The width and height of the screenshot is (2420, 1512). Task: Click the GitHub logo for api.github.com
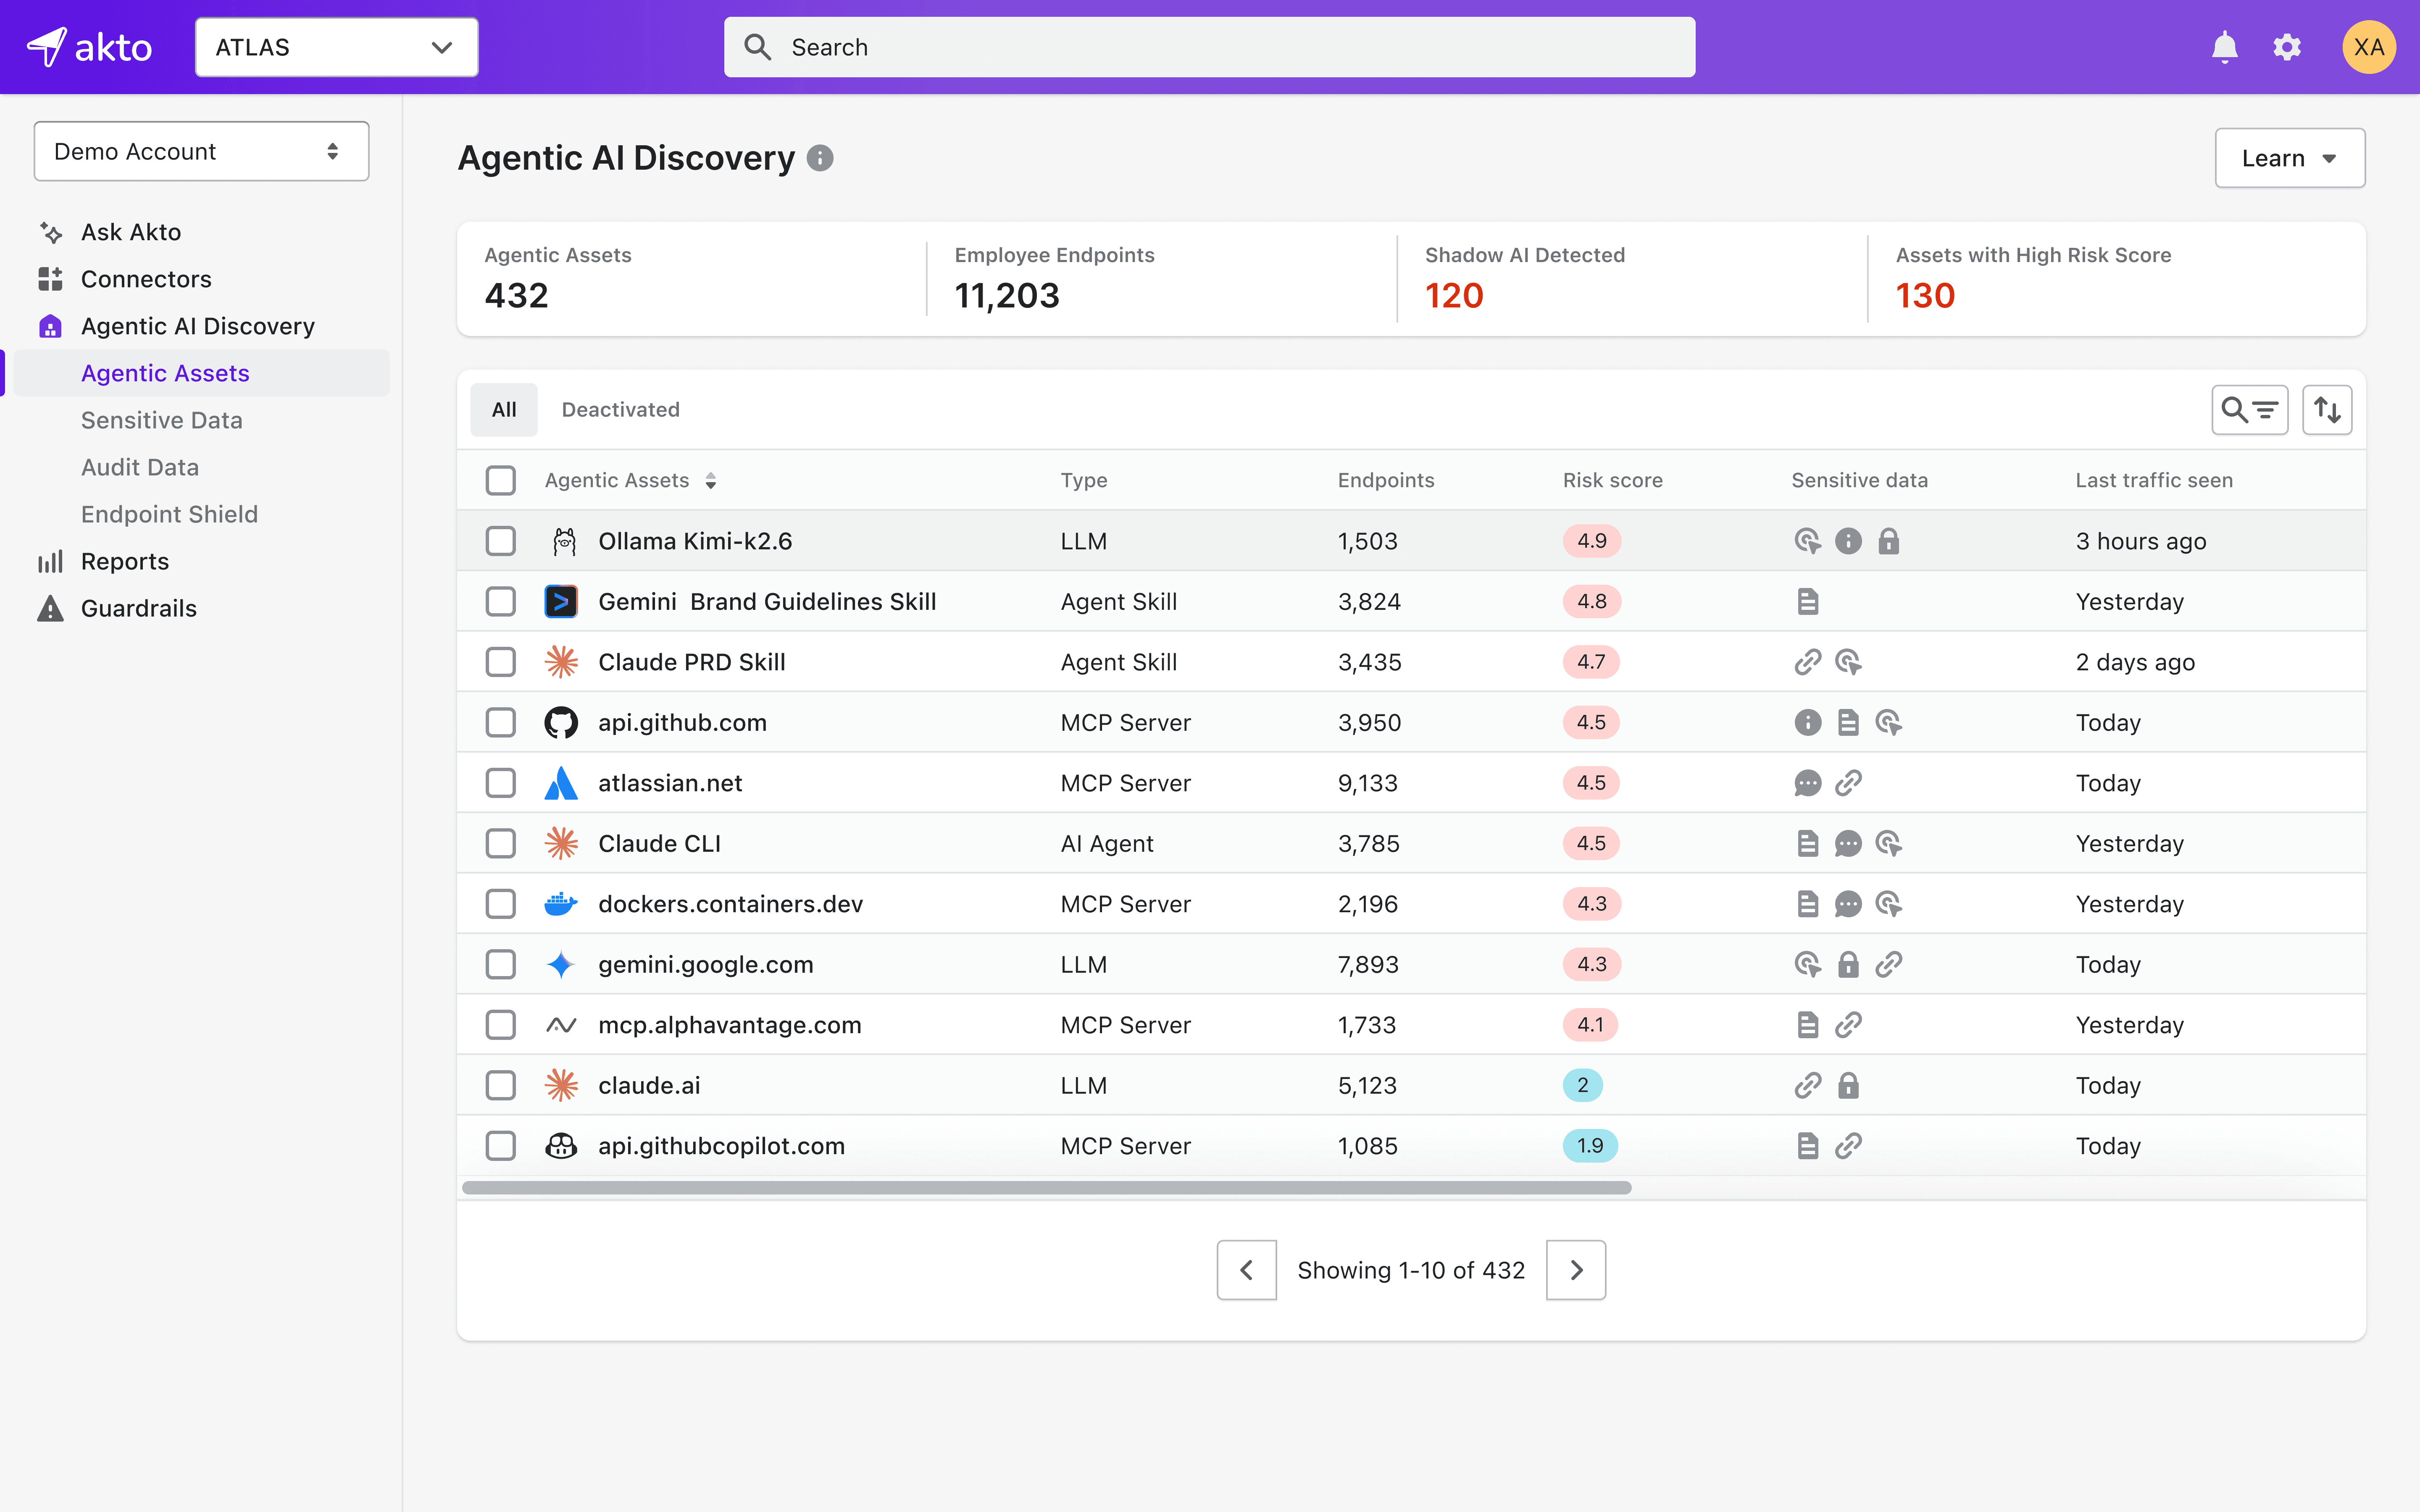pos(561,723)
